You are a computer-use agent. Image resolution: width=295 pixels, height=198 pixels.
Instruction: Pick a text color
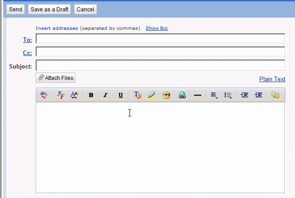138,95
